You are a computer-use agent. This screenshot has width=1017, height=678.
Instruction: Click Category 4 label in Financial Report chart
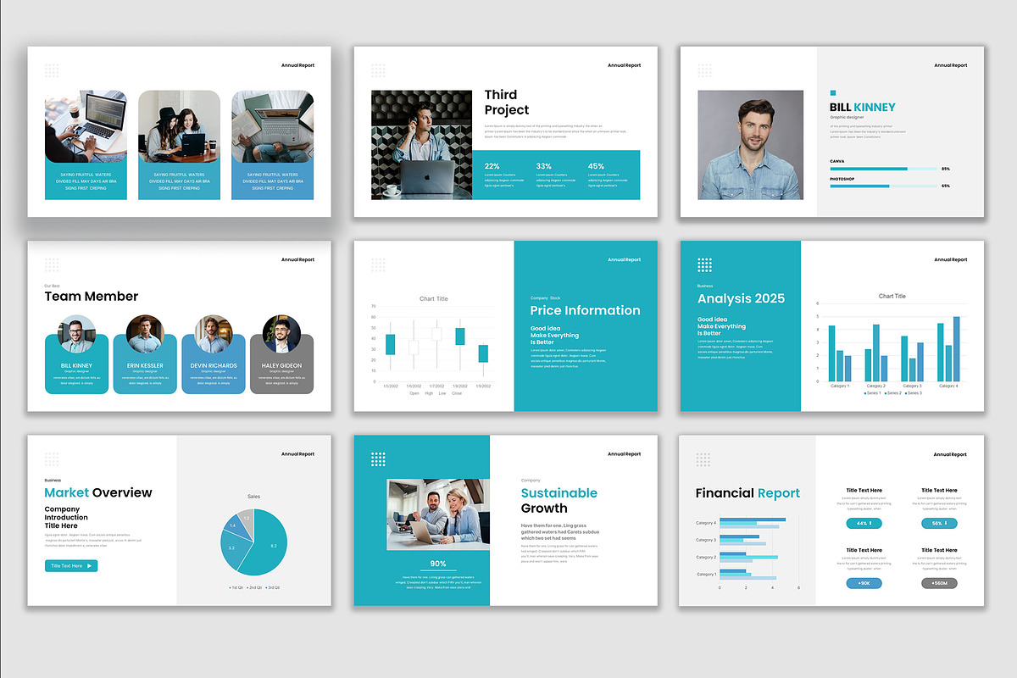point(706,523)
